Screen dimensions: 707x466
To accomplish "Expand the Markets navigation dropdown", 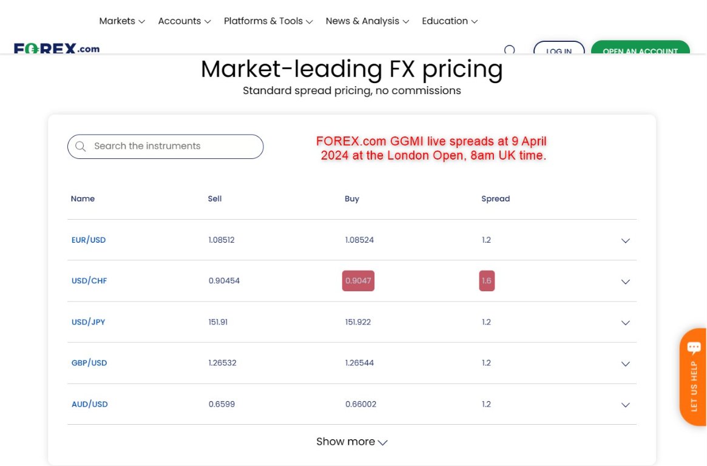I will coord(121,21).
